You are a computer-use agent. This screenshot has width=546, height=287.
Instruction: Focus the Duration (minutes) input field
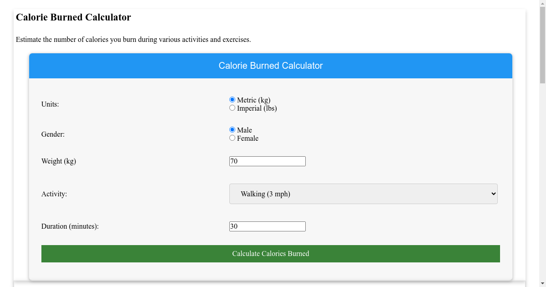pyautogui.click(x=267, y=226)
